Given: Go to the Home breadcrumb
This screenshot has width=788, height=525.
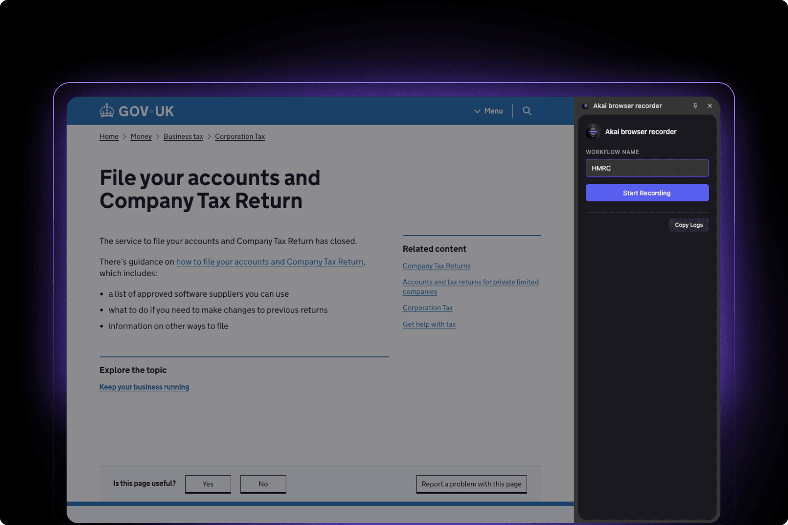Looking at the screenshot, I should pos(109,136).
